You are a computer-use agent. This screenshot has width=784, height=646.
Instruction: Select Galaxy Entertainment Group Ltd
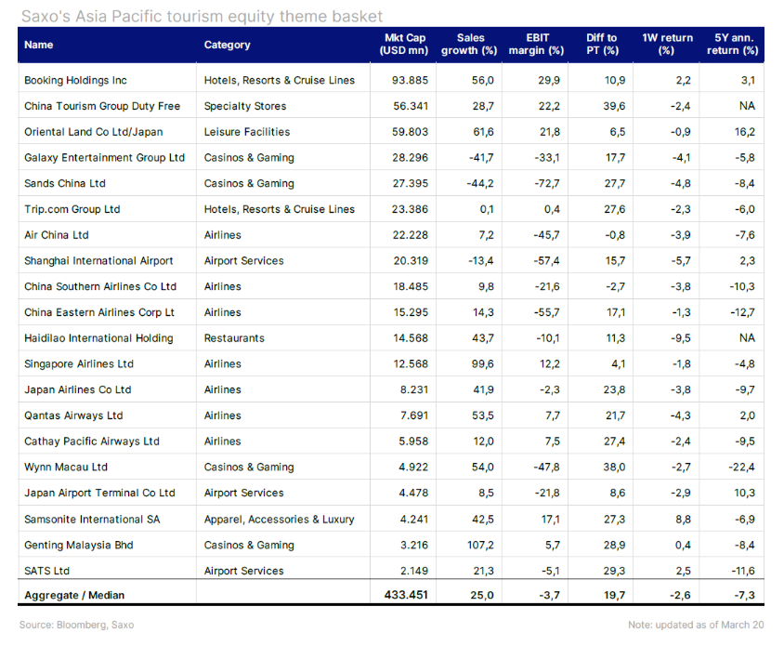104,158
